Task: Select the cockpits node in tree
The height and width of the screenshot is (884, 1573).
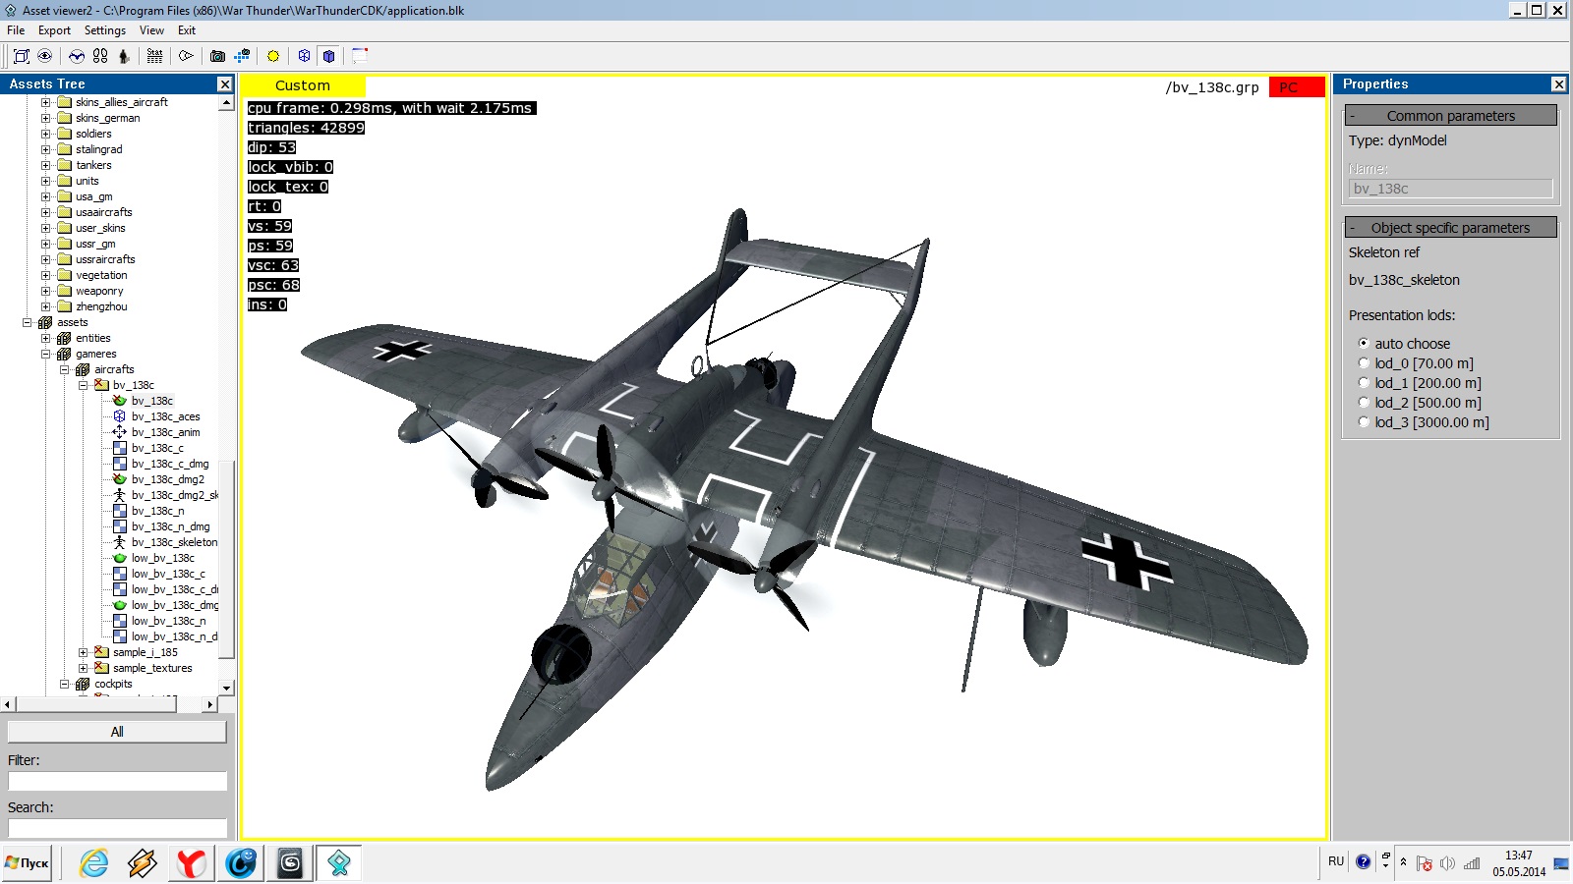Action: click(x=113, y=684)
